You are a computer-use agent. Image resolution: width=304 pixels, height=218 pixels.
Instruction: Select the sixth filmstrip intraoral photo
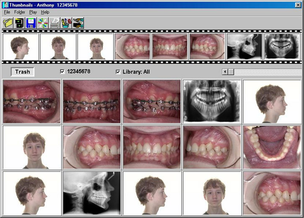pyautogui.click(x=207, y=47)
